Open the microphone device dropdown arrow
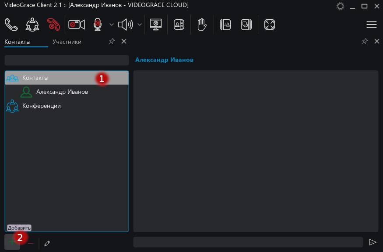 (x=112, y=25)
